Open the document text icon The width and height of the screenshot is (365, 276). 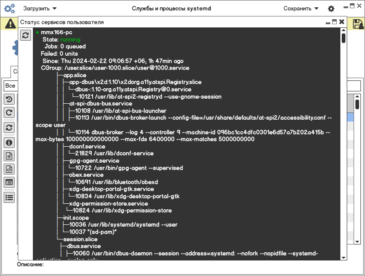9,156
